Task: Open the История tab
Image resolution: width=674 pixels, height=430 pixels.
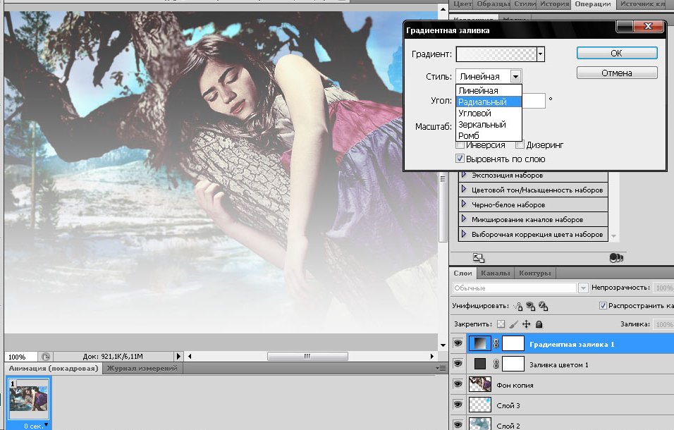Action: [555, 4]
